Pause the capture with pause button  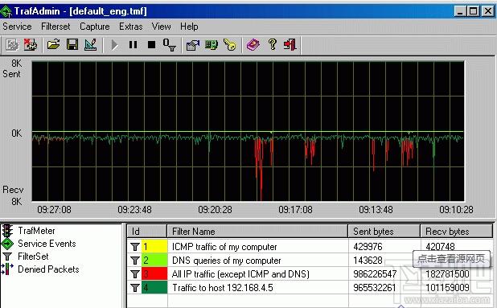[x=133, y=45]
